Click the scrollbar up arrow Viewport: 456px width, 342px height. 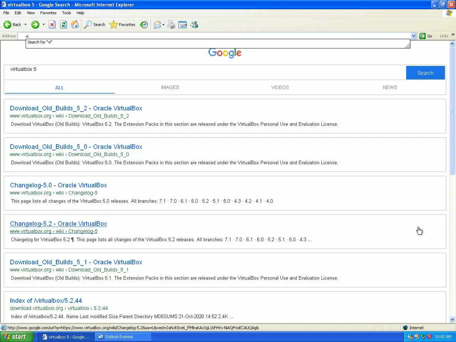pyautogui.click(x=452, y=44)
